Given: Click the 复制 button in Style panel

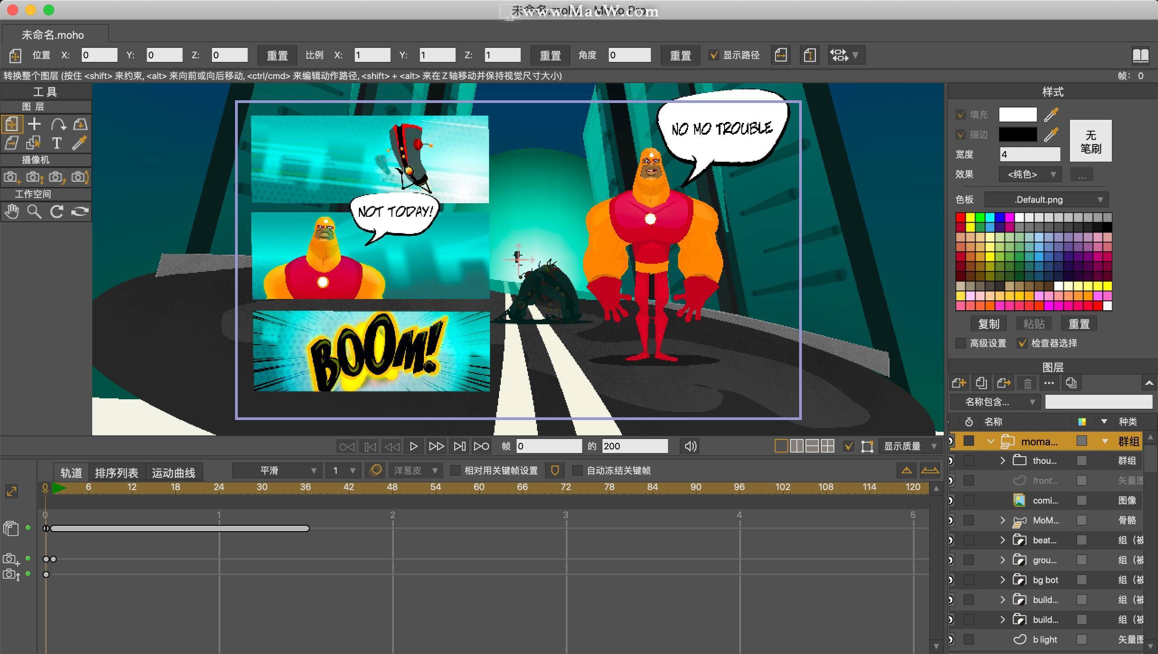Looking at the screenshot, I should pos(989,324).
